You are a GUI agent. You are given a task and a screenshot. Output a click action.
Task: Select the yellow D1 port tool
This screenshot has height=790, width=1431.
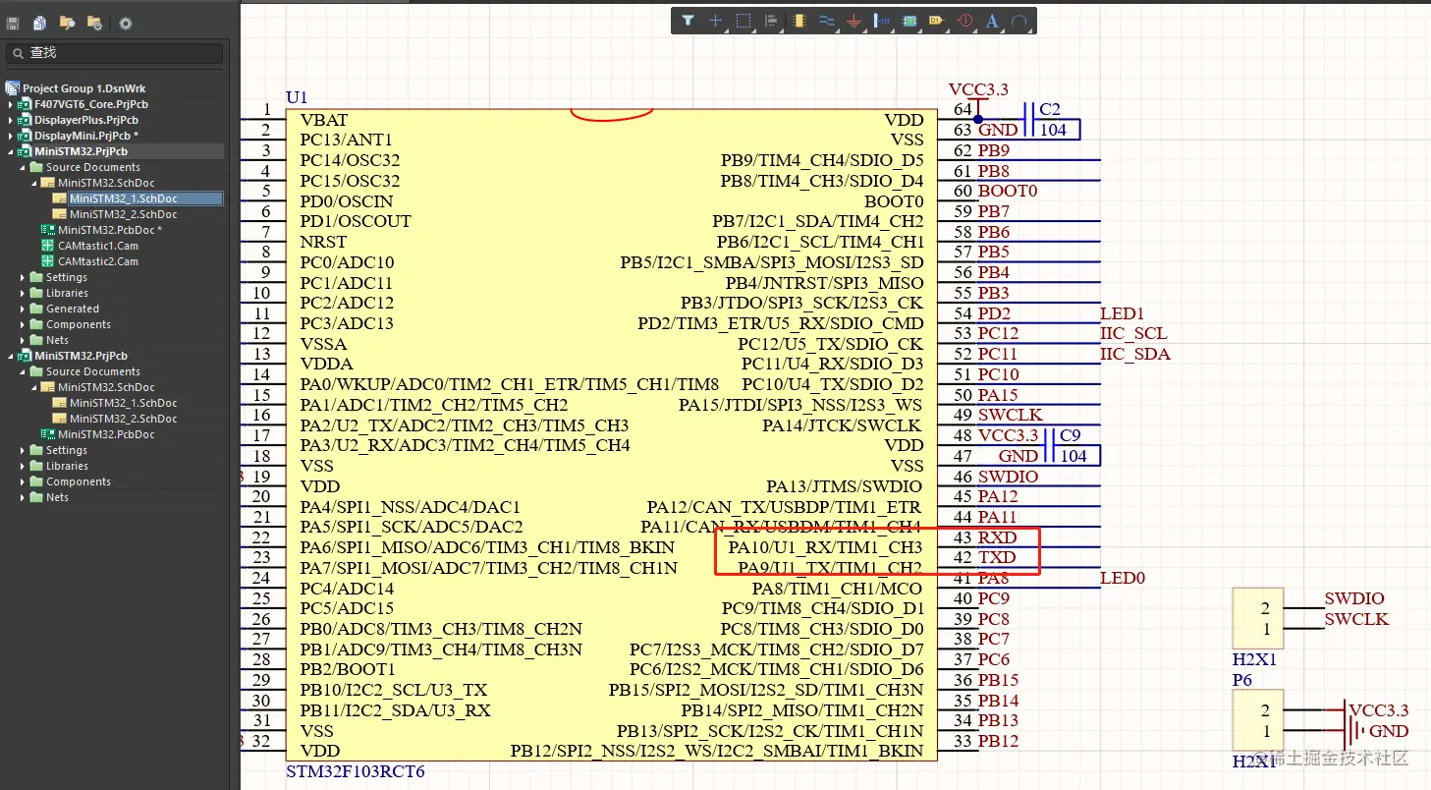click(937, 21)
